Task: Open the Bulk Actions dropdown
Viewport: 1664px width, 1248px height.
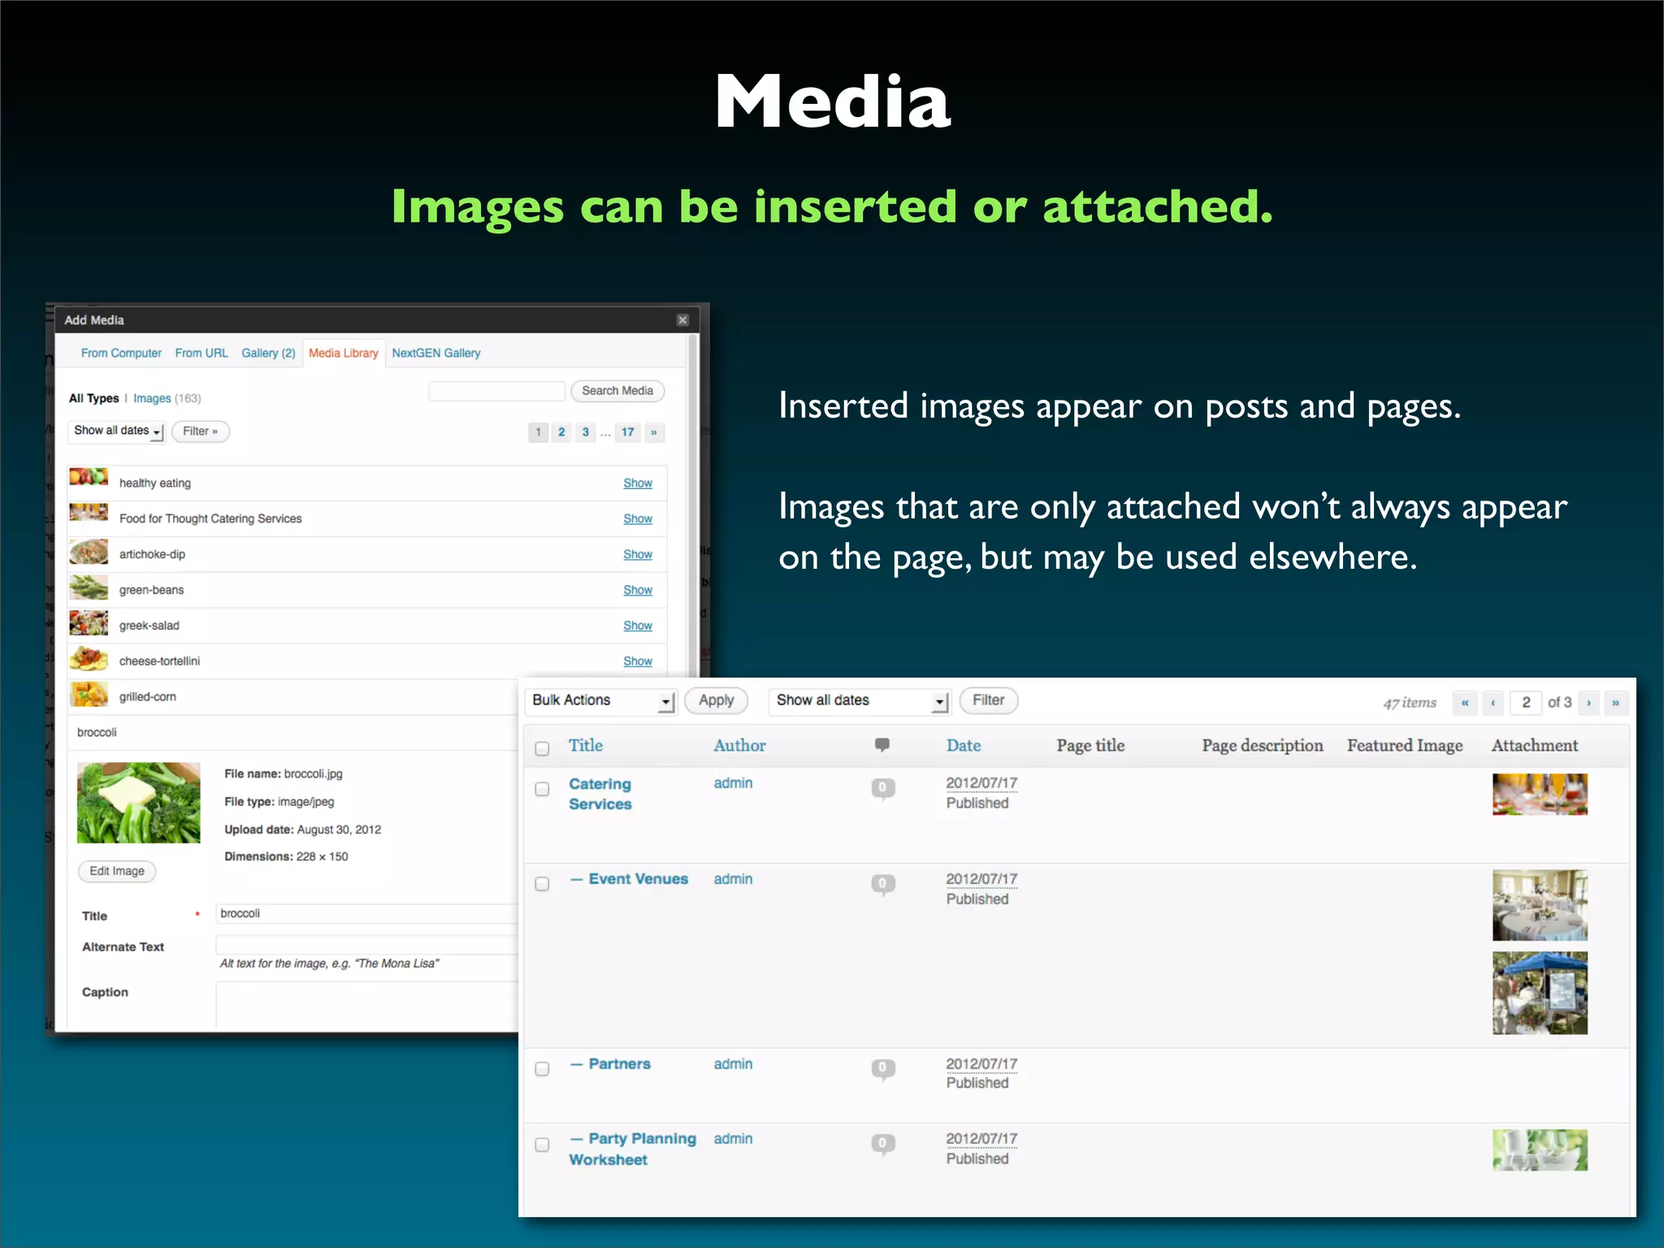Action: 601,701
